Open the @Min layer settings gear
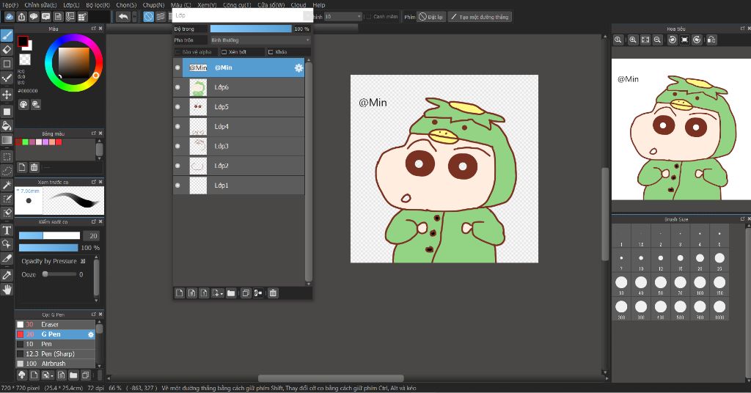Viewport: 751px width, 393px height. pos(298,68)
